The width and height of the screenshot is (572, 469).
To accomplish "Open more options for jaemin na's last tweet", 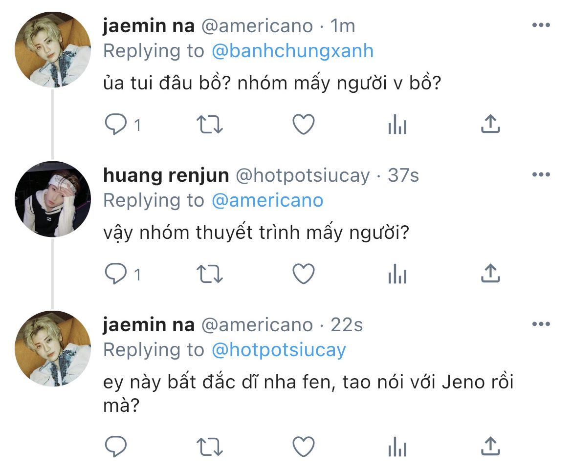I will [541, 324].
